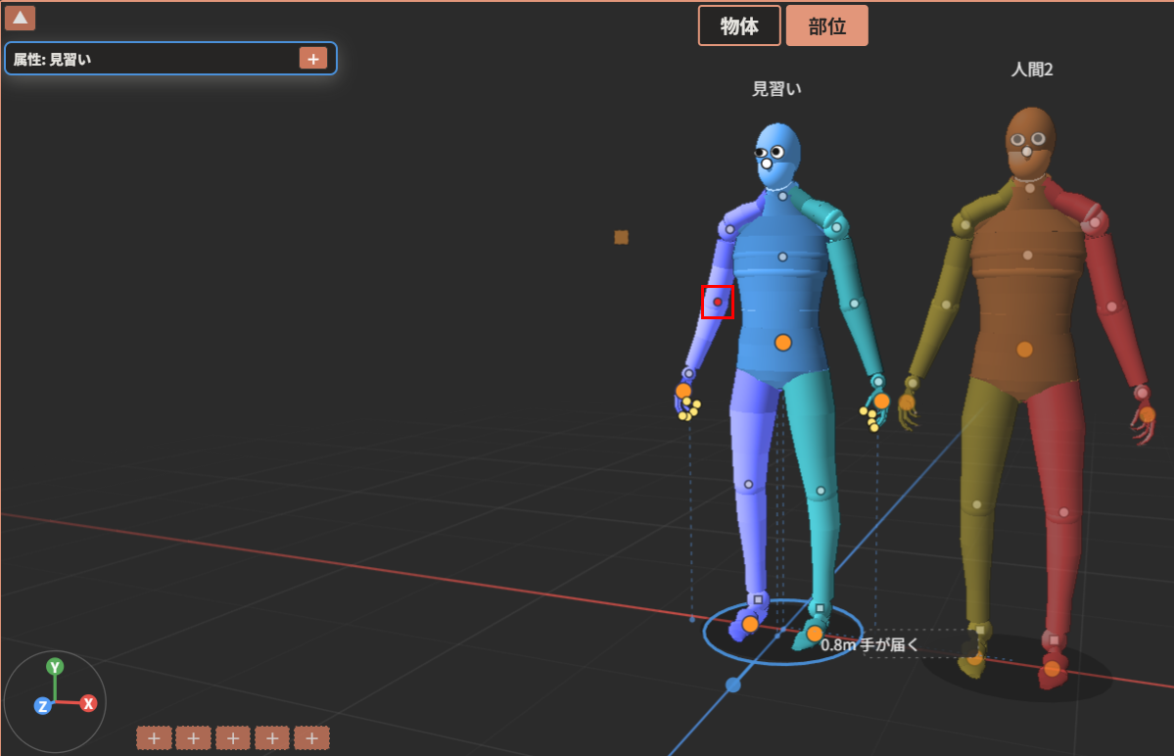Select the orange hand marker on 見習い's purple arm
1174x756 pixels.
tap(682, 391)
